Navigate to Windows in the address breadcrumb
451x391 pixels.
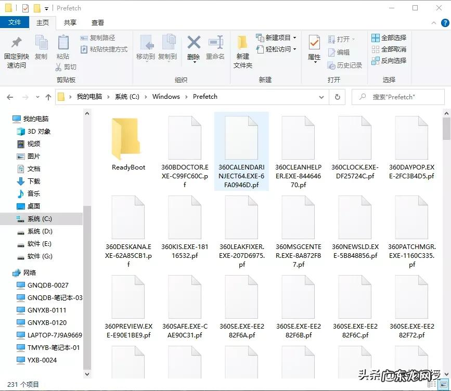click(167, 97)
